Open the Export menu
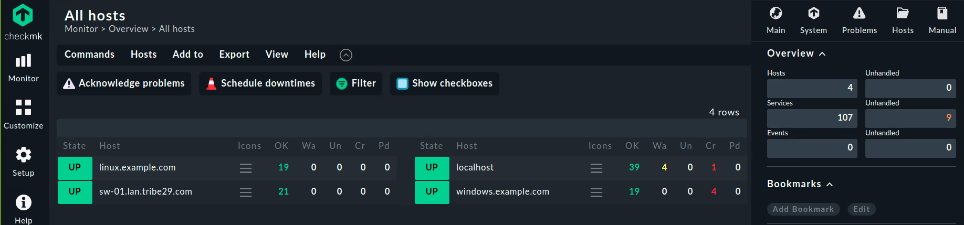This screenshot has height=225, width=964. pos(234,55)
